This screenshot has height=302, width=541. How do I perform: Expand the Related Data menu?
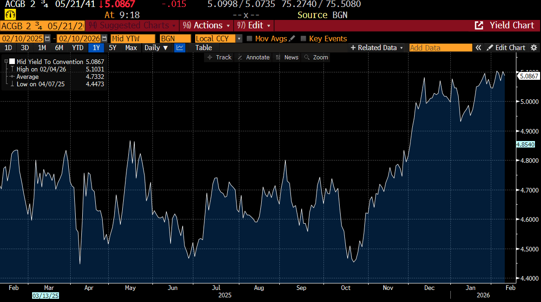377,48
